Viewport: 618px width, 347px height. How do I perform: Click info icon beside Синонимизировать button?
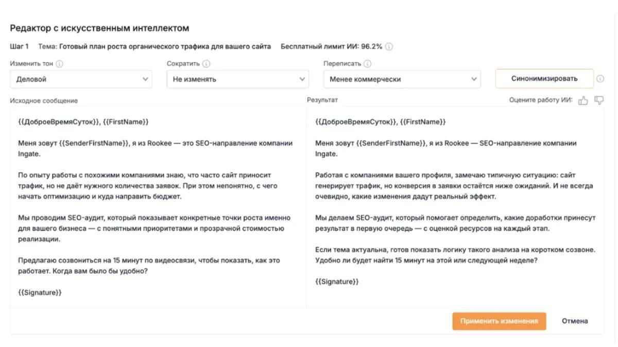[x=600, y=79]
